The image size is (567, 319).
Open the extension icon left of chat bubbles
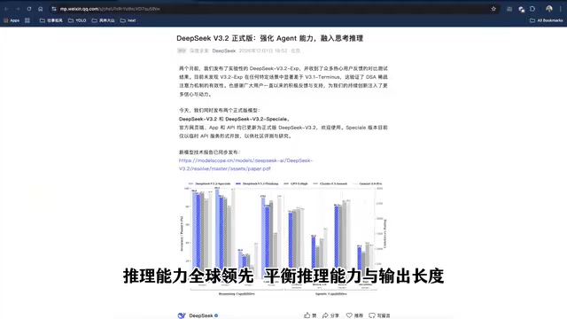[x=509, y=9]
